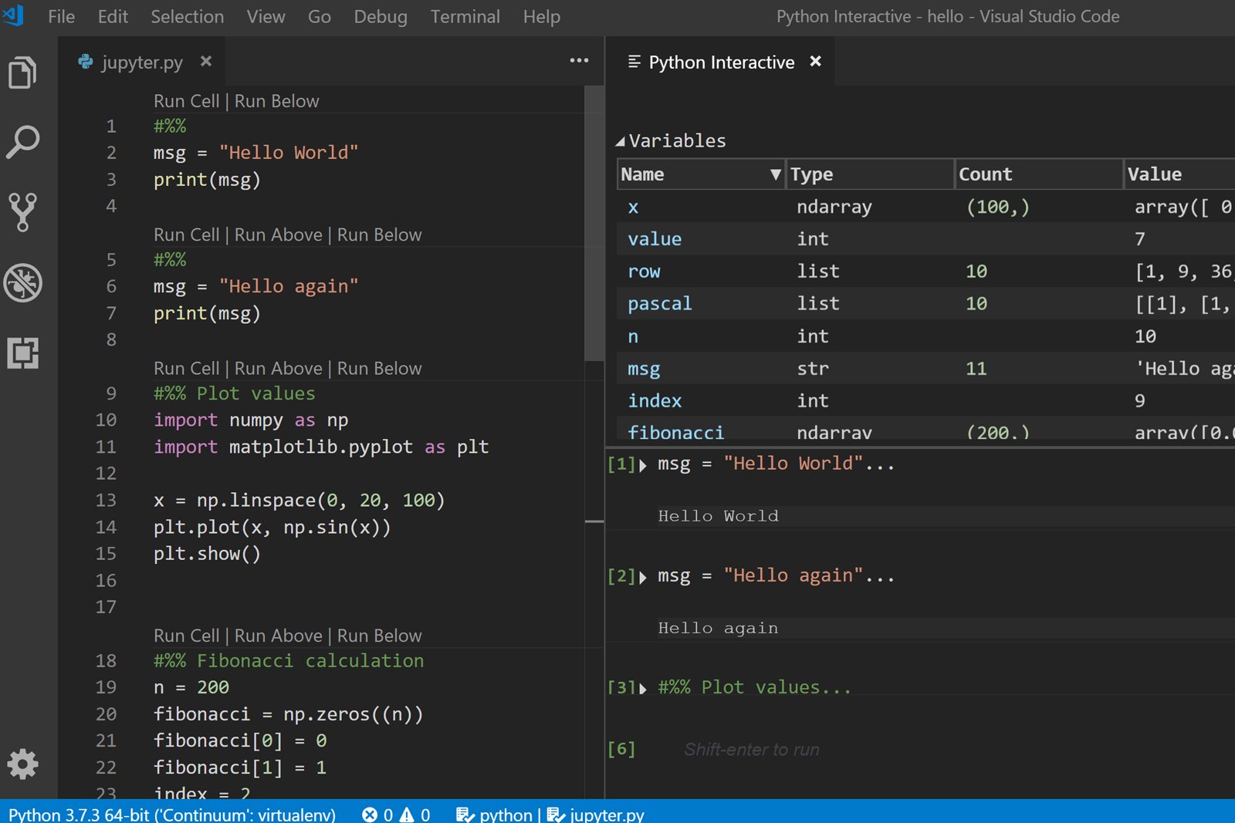Open the Manage gear menu
The image size is (1235, 823).
pos(22,764)
